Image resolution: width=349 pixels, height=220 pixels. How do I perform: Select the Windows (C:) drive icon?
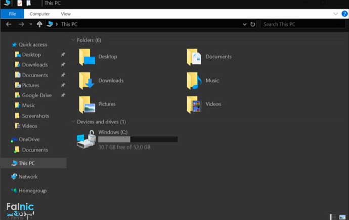pyautogui.click(x=86, y=139)
